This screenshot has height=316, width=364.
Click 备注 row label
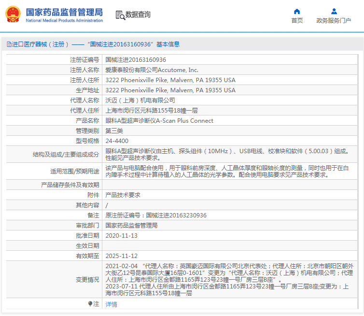(93, 215)
